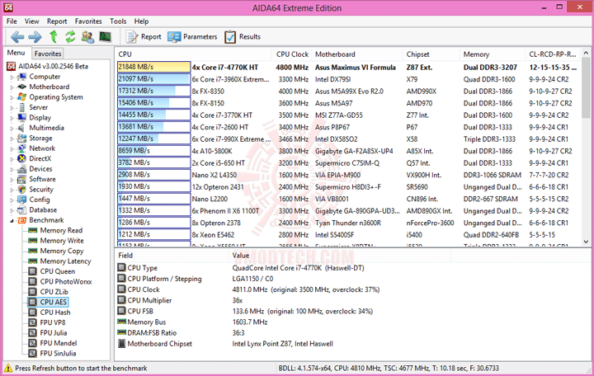This screenshot has height=376, width=594.
Task: Expand the Multimedia tree node
Action: 12,128
